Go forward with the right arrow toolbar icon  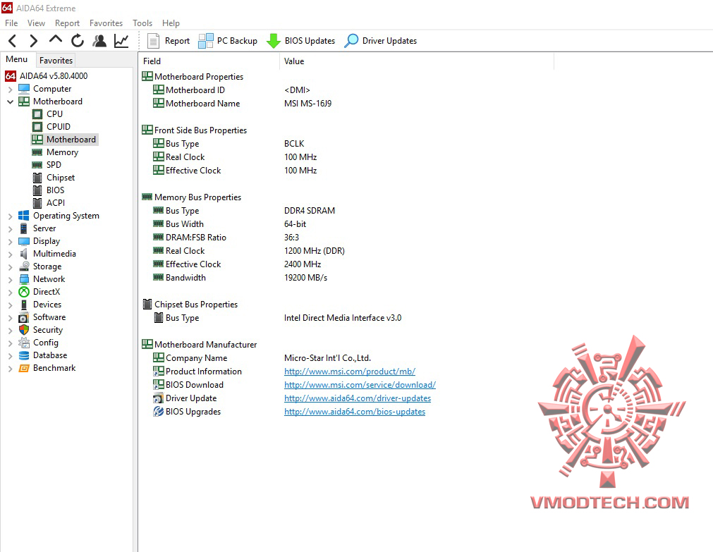coord(34,41)
